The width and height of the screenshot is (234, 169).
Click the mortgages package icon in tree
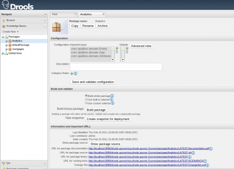click(x=10, y=49)
